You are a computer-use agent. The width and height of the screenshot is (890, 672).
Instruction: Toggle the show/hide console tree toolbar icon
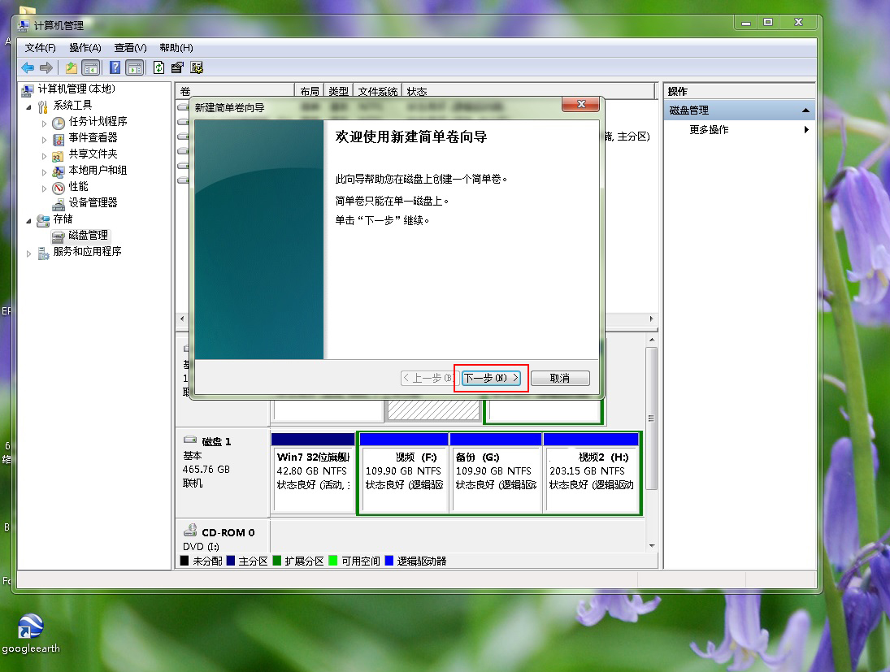click(91, 67)
